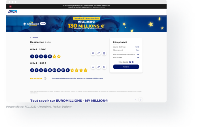Click the Ma sélection heading

click(x=37, y=42)
